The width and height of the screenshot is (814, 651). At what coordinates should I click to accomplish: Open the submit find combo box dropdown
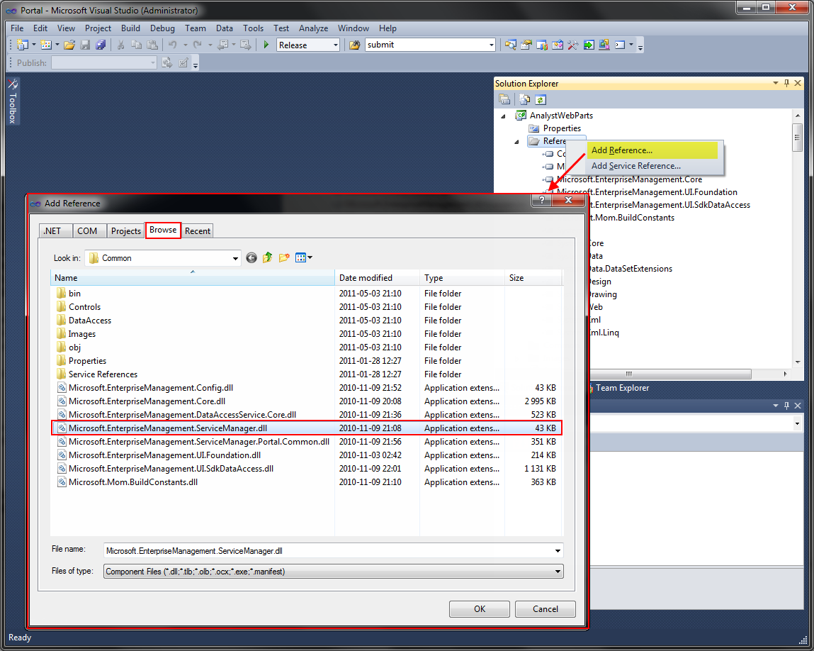(491, 45)
